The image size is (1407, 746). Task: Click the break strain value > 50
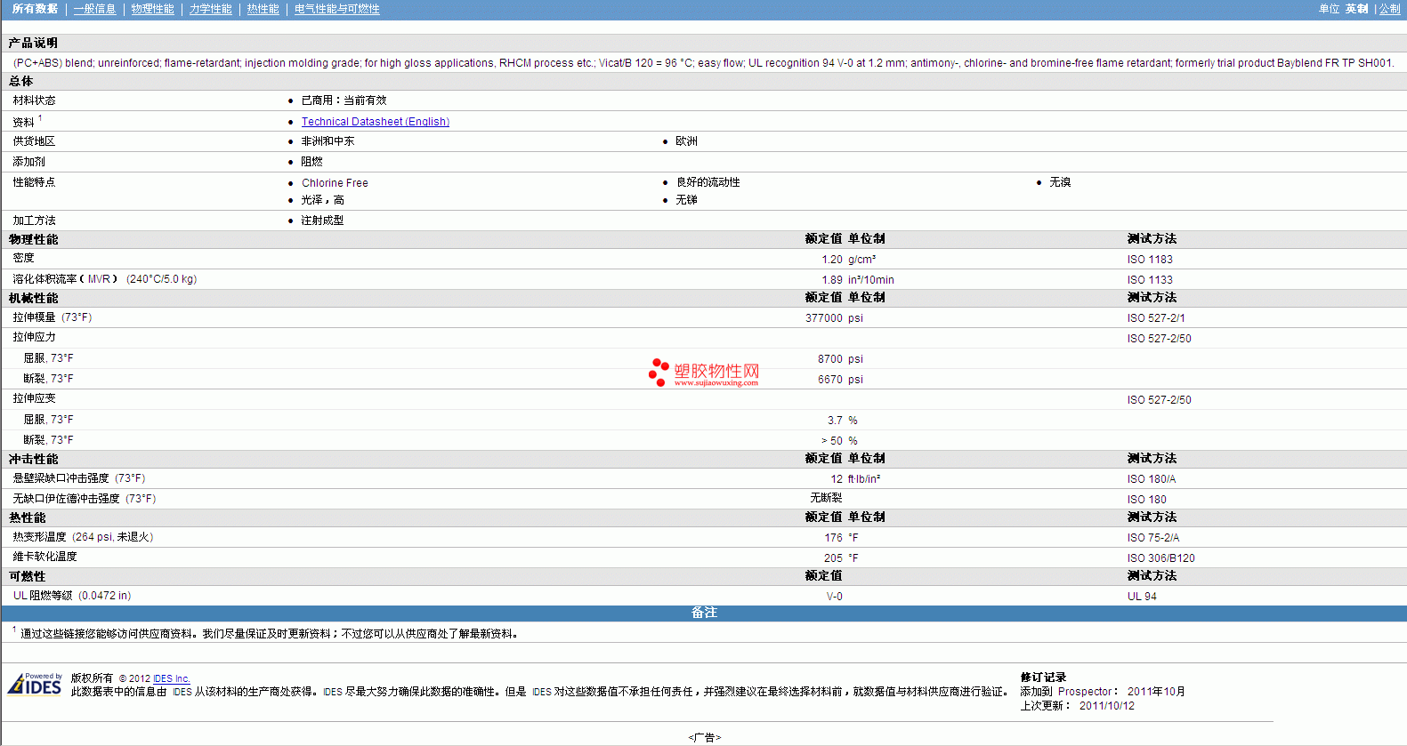click(831, 441)
